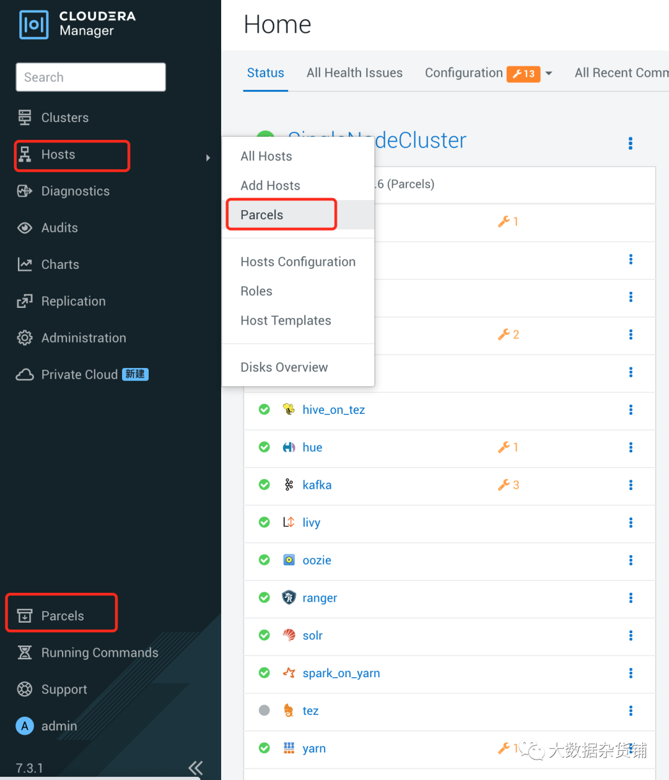Image resolution: width=669 pixels, height=780 pixels.
Task: Click the ranger shield service icon
Action: (289, 597)
